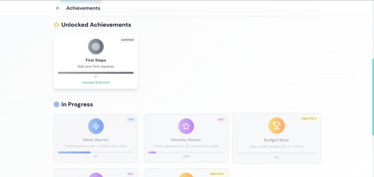374x177 pixels.
Task: Click the 3/7 progress count
Action: coord(96,156)
